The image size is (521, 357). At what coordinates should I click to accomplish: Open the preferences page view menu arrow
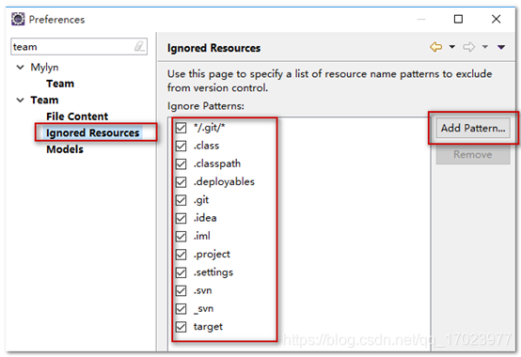[x=501, y=47]
